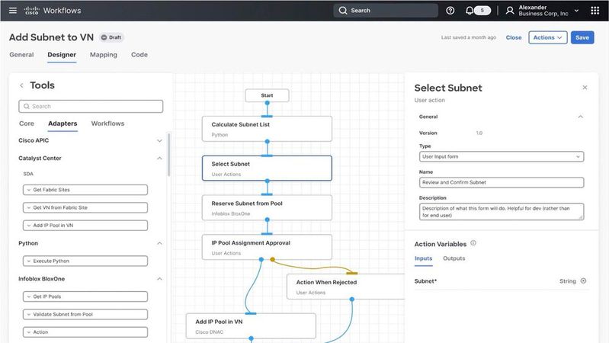Open the help question mark icon
Viewport: 609px width, 343px height.
[x=450, y=11]
